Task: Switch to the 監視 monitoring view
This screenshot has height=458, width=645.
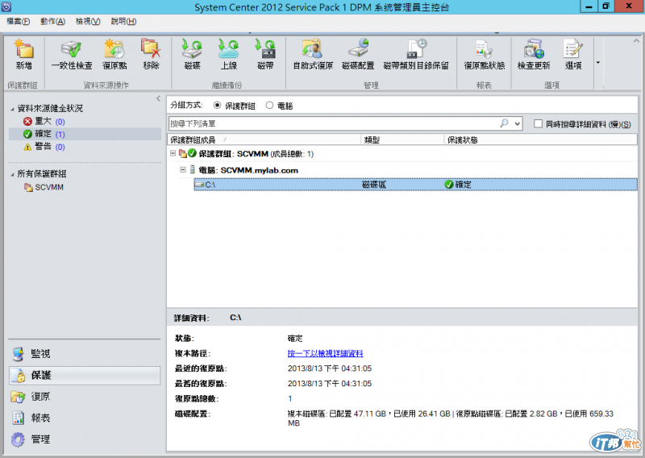Action: pyautogui.click(x=85, y=354)
